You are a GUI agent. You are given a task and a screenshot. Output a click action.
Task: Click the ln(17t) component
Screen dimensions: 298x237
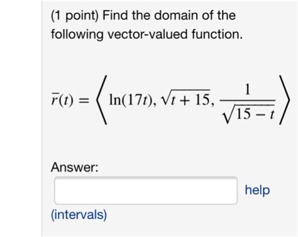coord(132,100)
